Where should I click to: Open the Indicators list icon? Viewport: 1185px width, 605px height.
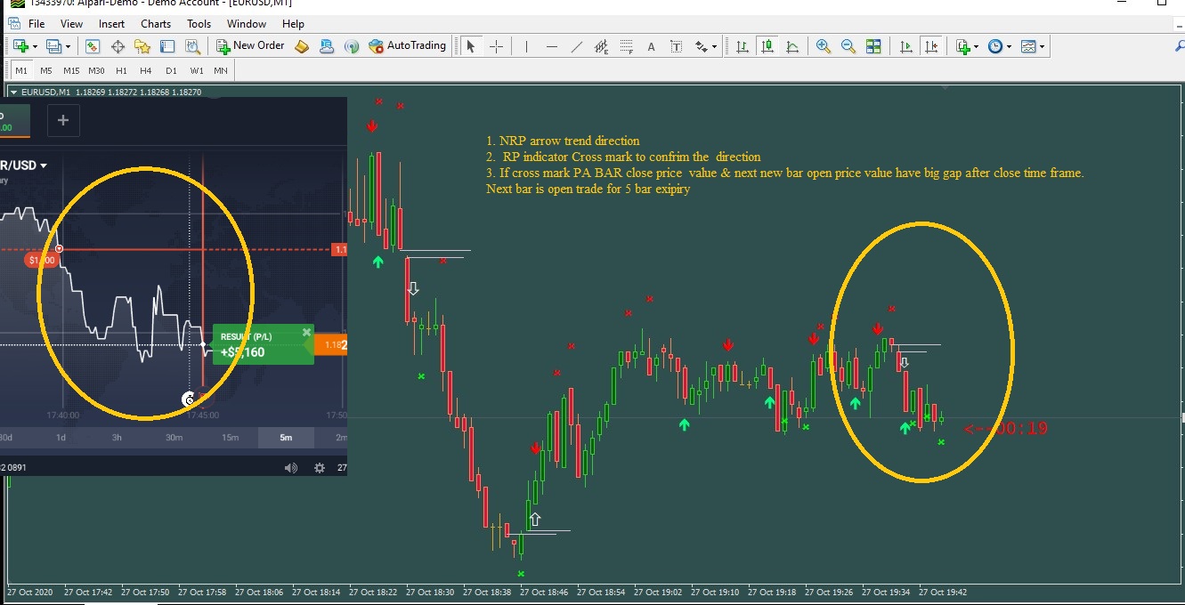click(962, 46)
